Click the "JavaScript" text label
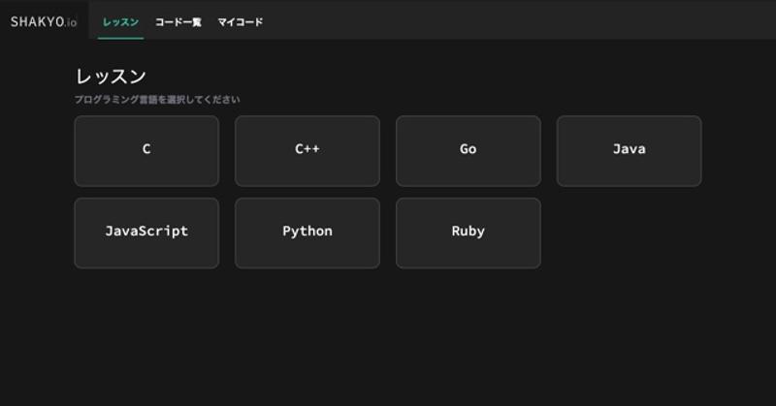 point(146,232)
